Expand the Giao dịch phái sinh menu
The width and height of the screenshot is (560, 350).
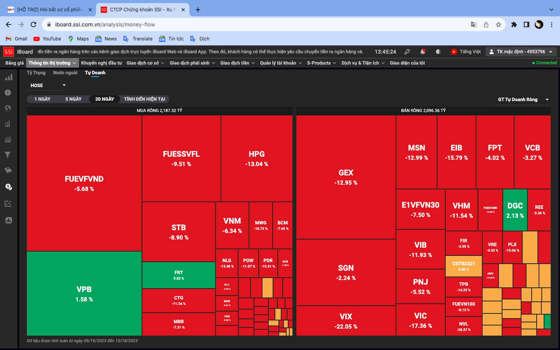pyautogui.click(x=192, y=63)
